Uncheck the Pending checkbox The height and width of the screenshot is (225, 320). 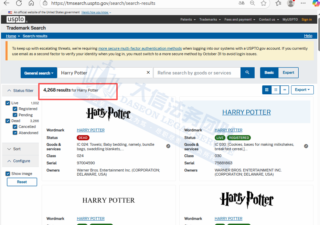click(15, 115)
